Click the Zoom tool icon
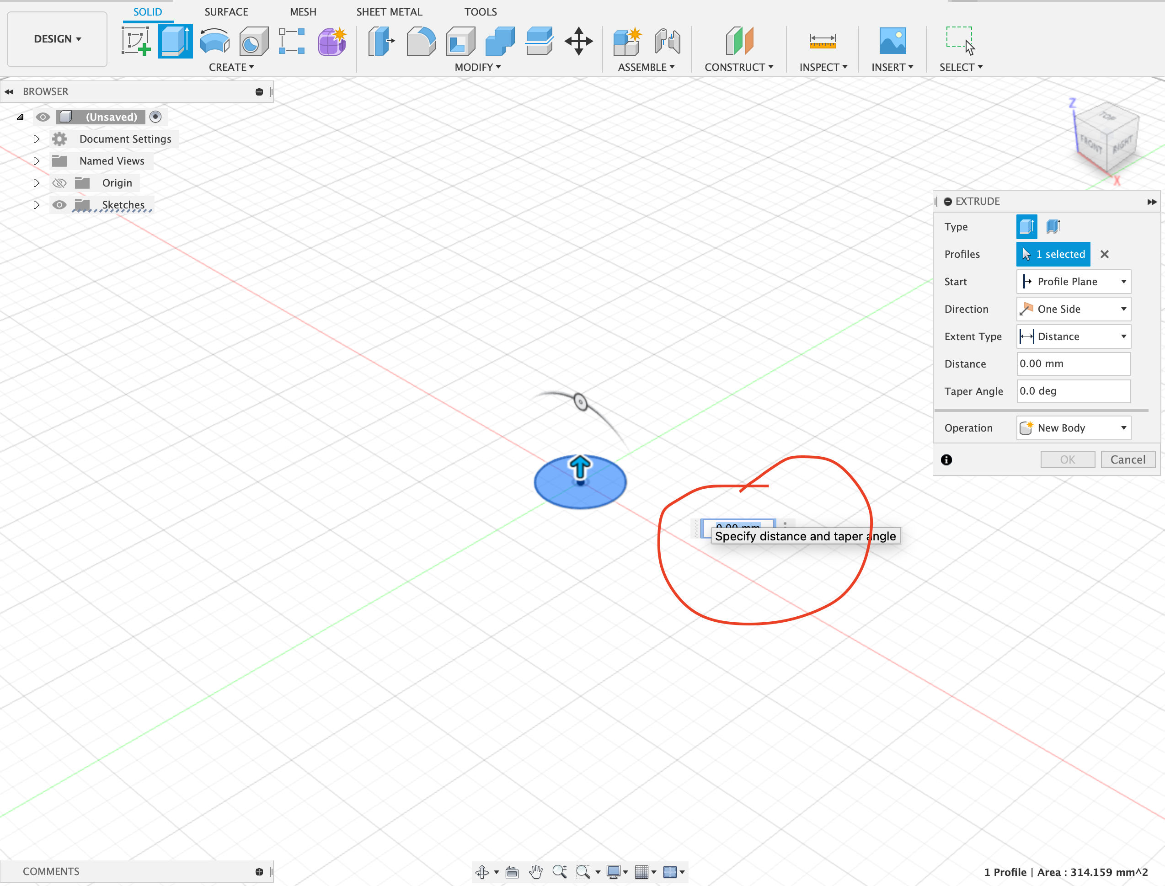Screen dimensions: 1165x886 pos(560,872)
